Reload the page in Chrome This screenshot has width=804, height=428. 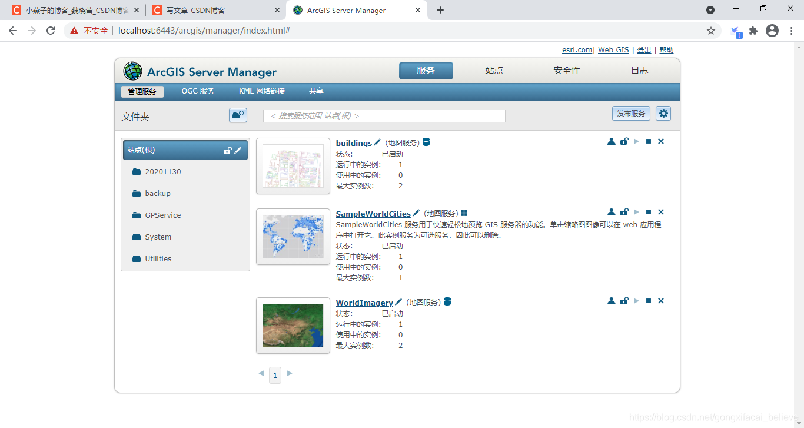[x=51, y=31]
